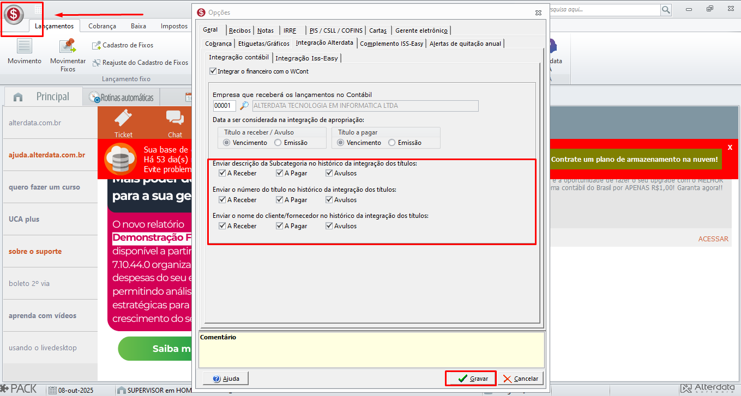Open the ajuda.alterdata.com.br sidebar link
Screen dimensions: 741x396
(47, 155)
